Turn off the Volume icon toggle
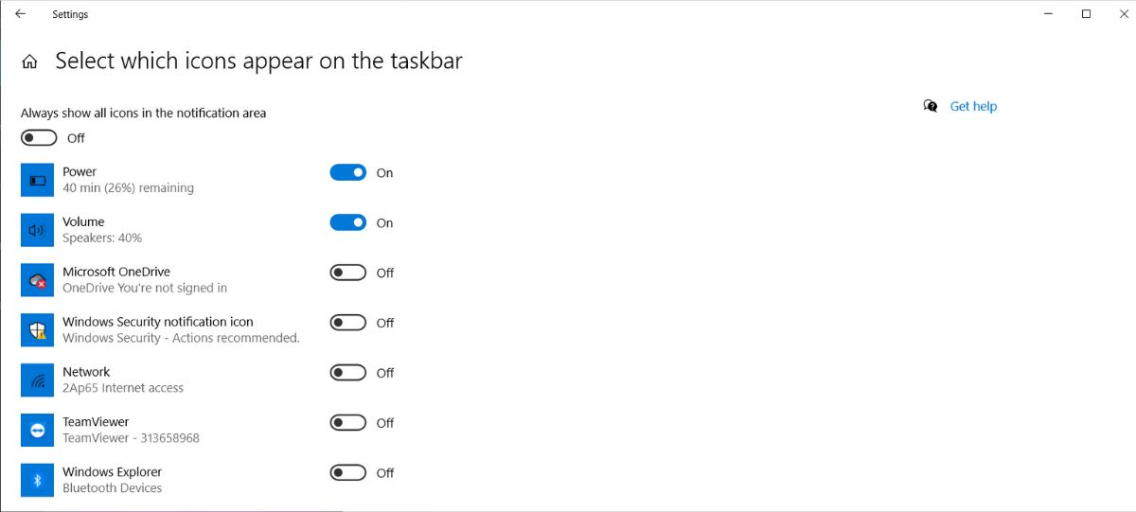The width and height of the screenshot is (1136, 512). point(347,223)
